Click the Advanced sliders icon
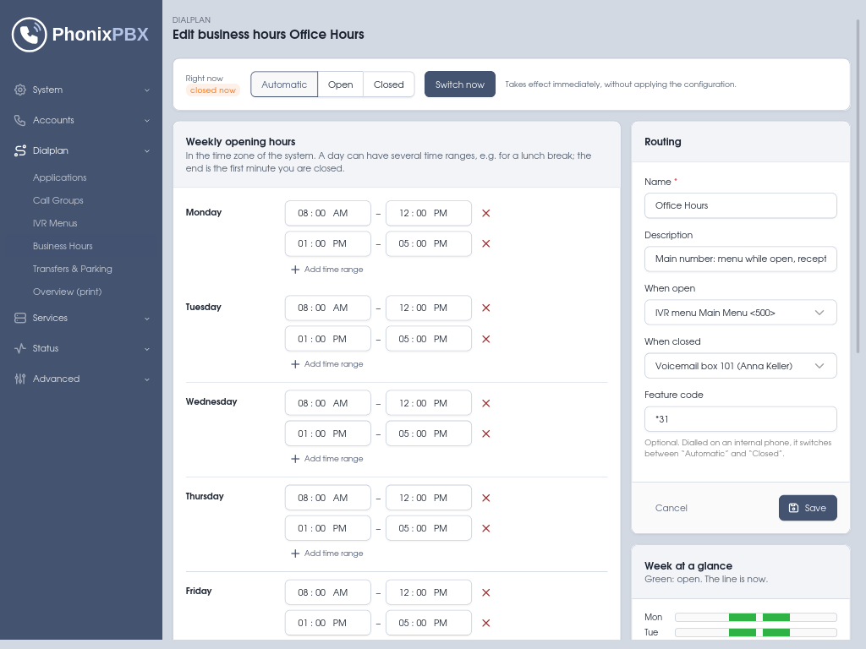The width and height of the screenshot is (866, 649). (20, 379)
